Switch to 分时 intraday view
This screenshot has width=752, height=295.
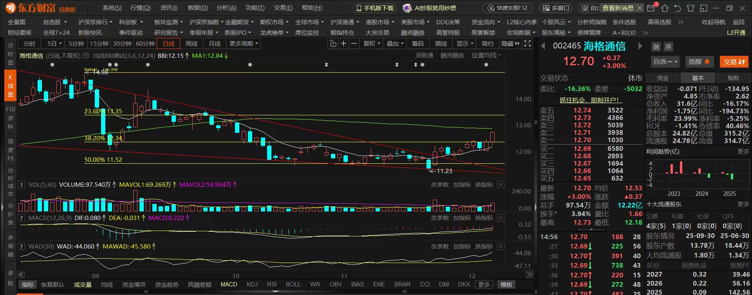click(29, 43)
